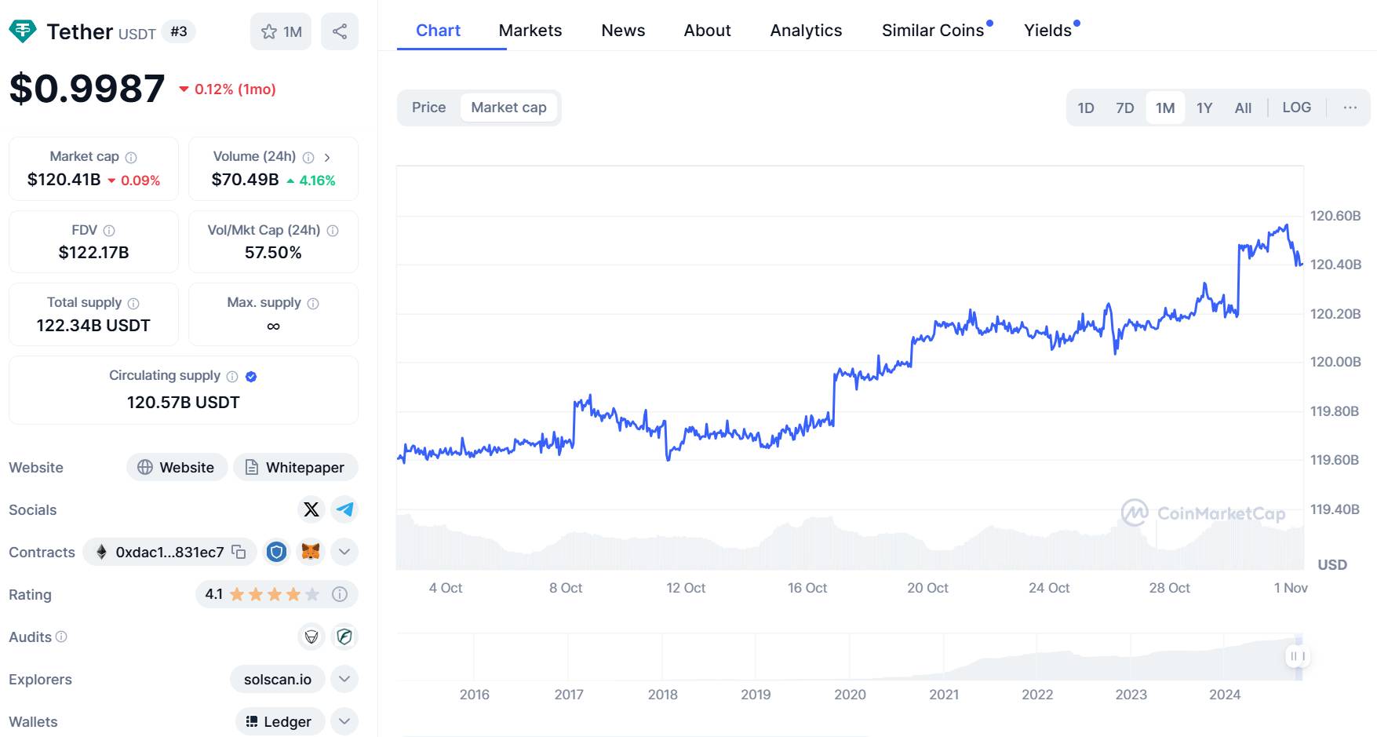Click the 0.12% (1mo) price change
This screenshot has width=1377, height=737.
coord(228,89)
